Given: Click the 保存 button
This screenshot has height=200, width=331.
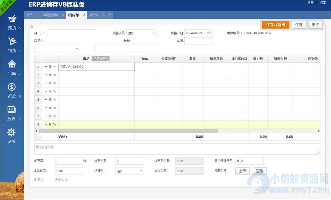Looking at the screenshot, I should (299, 25).
